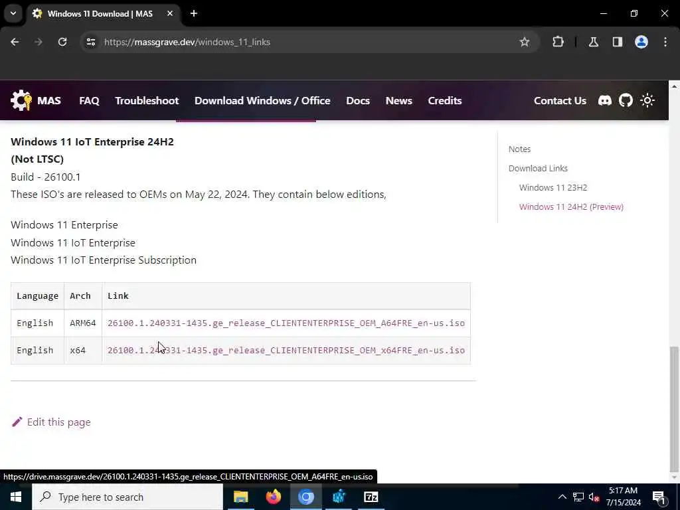Jump to Windows 11 23H2 section
680x510 pixels.
click(553, 188)
